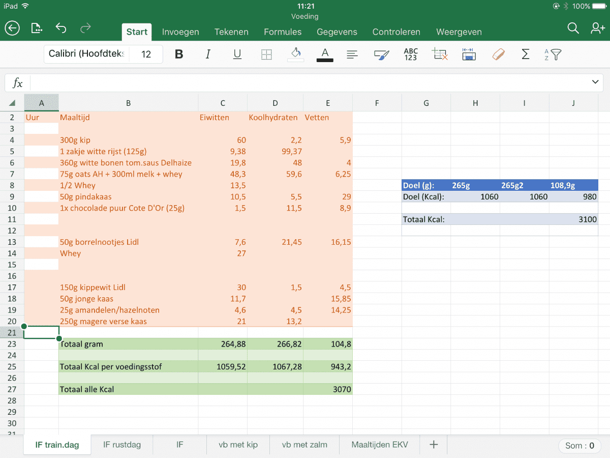This screenshot has width=610, height=458.
Task: Expand the formula bar chevron
Action: 595,82
